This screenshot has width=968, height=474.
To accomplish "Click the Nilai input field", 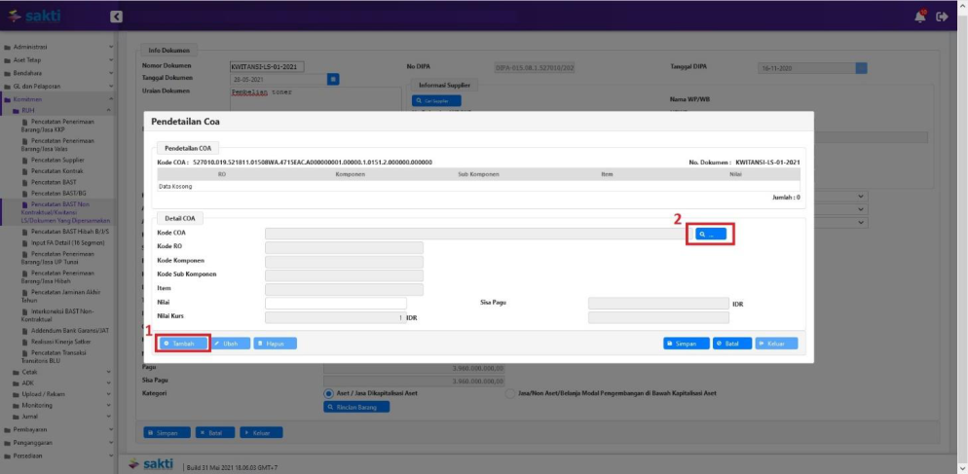I will (335, 304).
